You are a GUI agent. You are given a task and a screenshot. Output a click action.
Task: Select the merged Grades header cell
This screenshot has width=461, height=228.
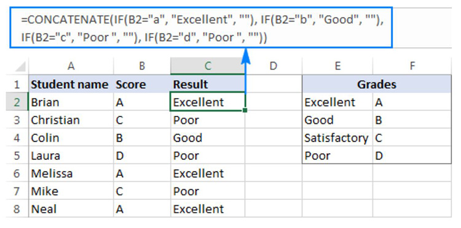[x=377, y=85]
